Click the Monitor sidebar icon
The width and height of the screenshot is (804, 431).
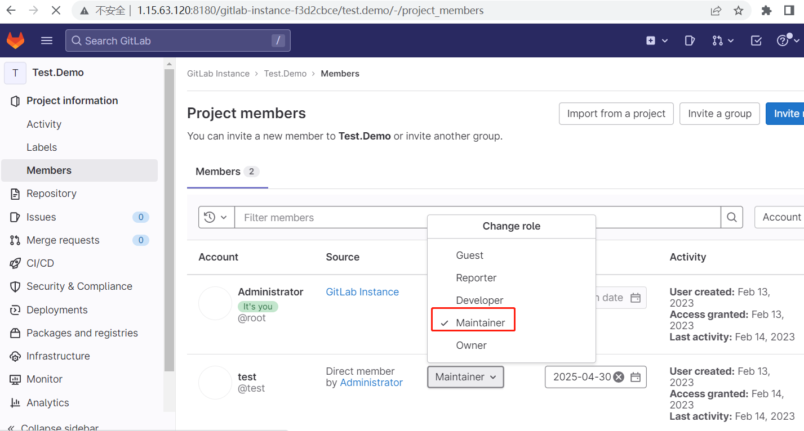tap(15, 379)
